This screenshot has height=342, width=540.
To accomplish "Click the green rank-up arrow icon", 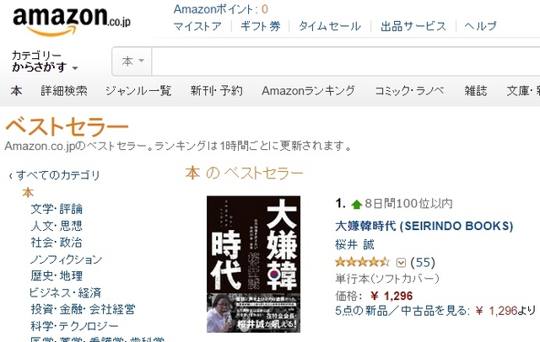I will [356, 203].
